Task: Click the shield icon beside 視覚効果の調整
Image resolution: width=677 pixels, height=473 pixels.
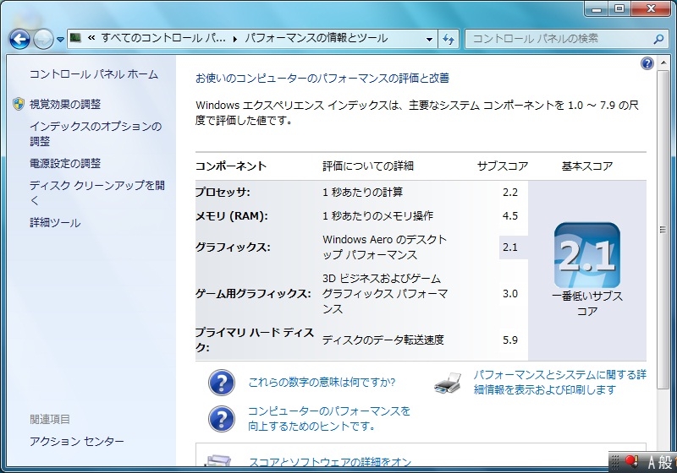Action: pyautogui.click(x=18, y=104)
